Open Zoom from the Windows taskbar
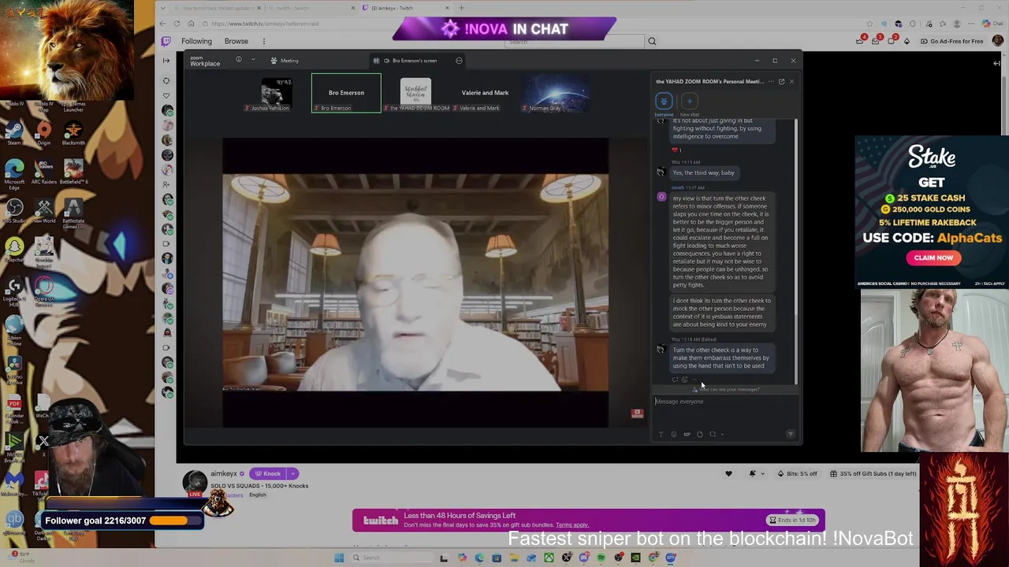The image size is (1009, 567). (x=671, y=558)
